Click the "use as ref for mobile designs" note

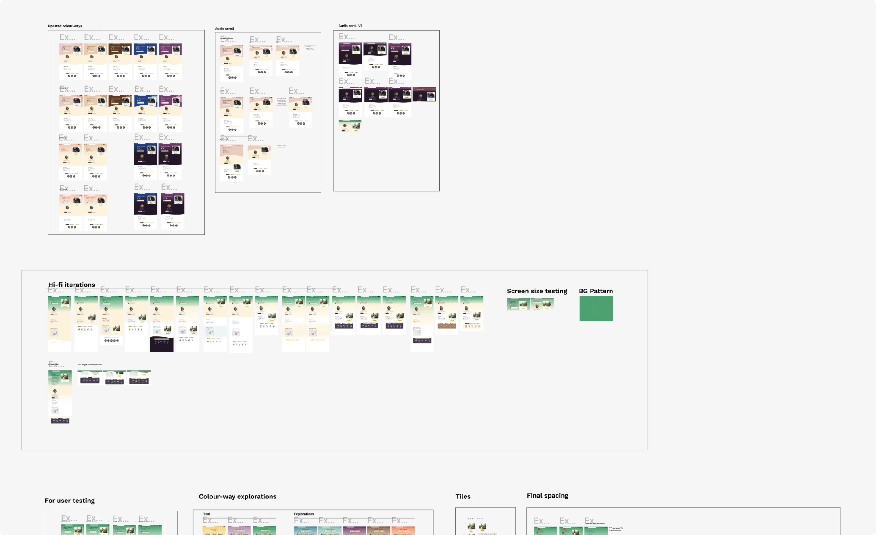click(x=616, y=529)
